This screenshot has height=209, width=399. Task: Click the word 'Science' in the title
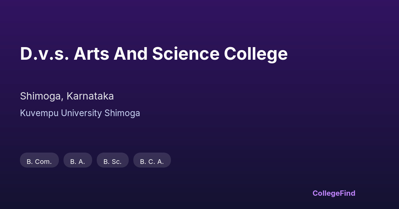[186, 54]
